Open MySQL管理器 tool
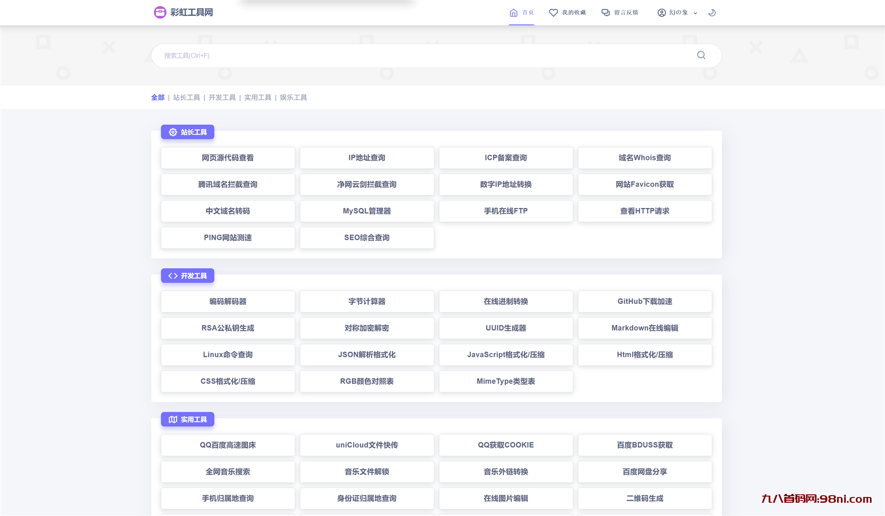Viewport: 885px width, 516px height. (x=367, y=211)
